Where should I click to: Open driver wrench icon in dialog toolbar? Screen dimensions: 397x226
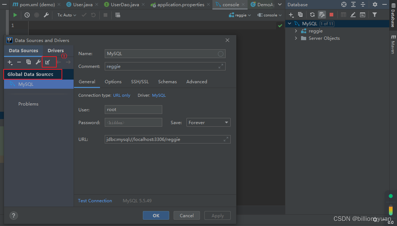tap(38, 62)
